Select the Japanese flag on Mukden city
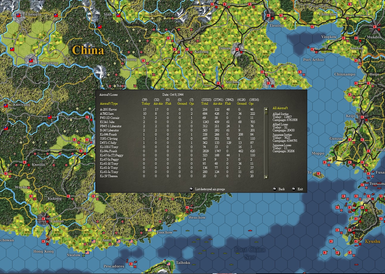 [x=375, y=26]
